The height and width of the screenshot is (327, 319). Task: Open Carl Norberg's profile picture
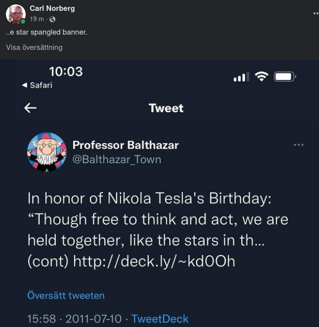(15, 14)
